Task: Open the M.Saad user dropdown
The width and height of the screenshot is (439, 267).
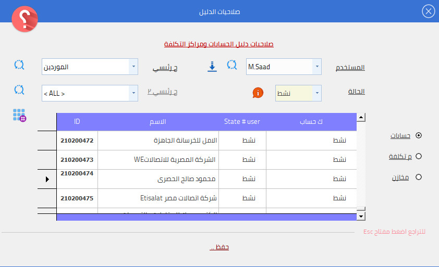Action: point(317,67)
